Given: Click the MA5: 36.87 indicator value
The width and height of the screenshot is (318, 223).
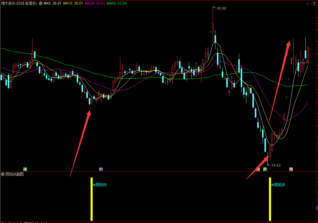Looking at the screenshot, I should (x=53, y=3).
